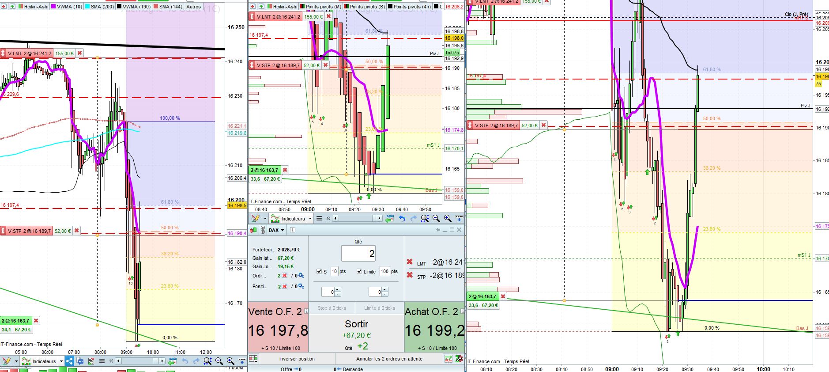Expand Indicateurs dropdown arrow in left chart

tap(61, 361)
